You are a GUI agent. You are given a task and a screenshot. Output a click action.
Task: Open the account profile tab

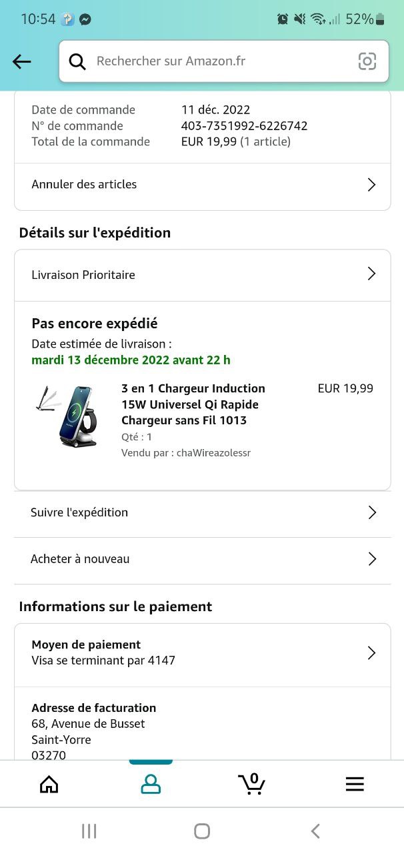click(151, 784)
